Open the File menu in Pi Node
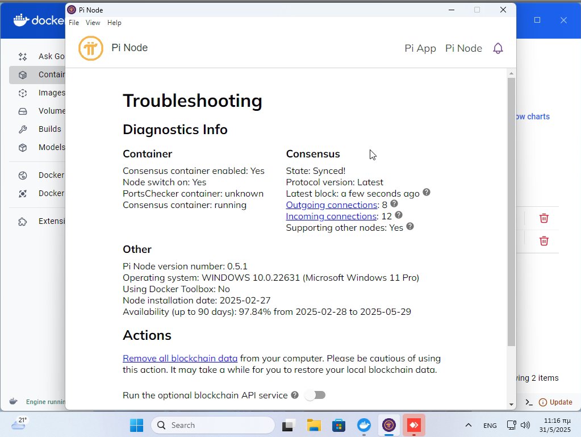This screenshot has height=437, width=581. point(74,23)
